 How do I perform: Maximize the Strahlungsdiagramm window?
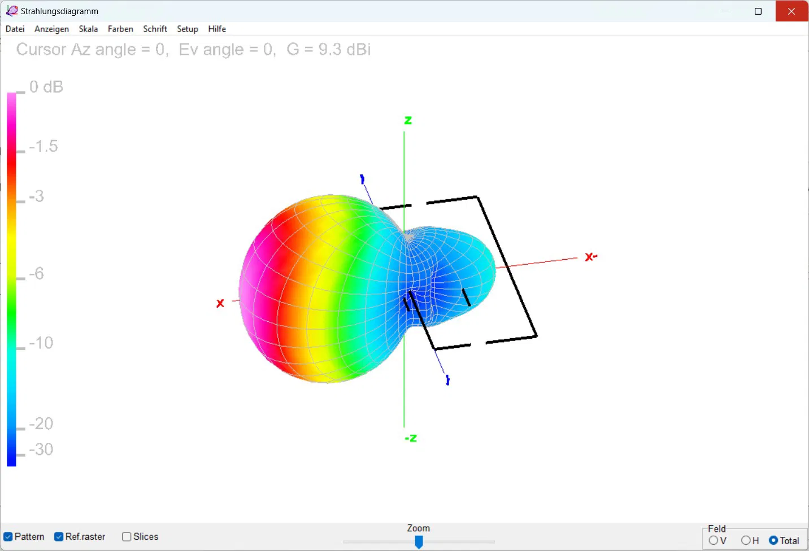[x=758, y=11]
